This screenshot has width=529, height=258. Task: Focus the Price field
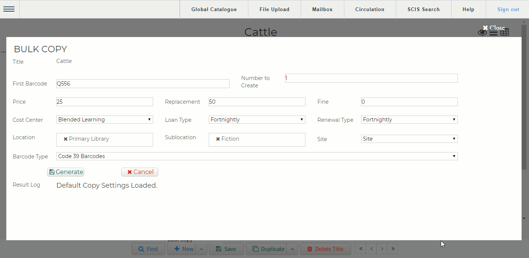(105, 102)
